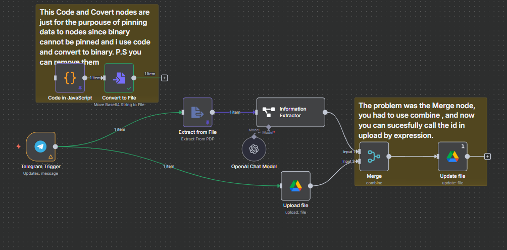
Task: Click the plus button after Update file
Action: click(487, 157)
